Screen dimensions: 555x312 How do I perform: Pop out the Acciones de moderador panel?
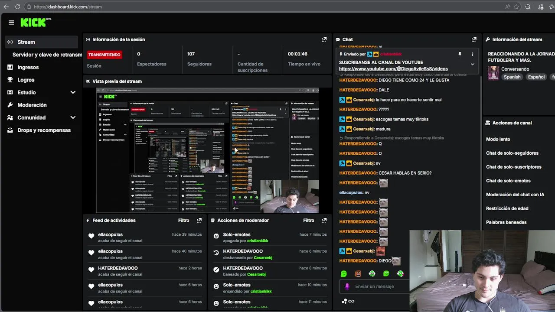pos(324,220)
